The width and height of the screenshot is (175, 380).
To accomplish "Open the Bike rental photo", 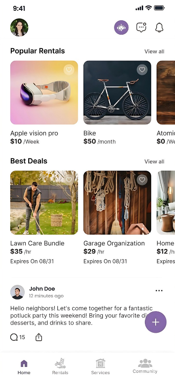I will pos(117,93).
